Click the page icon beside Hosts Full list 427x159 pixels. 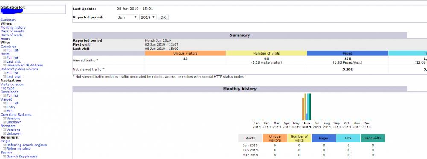click(4, 58)
